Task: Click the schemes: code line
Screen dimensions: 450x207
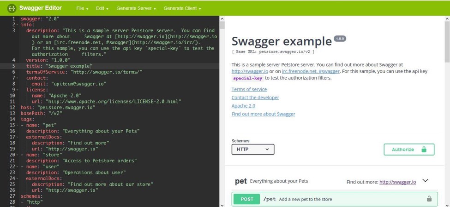Action: coord(31,196)
